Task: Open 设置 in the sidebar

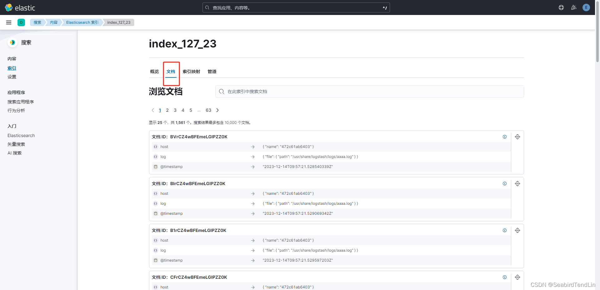Action: click(x=12, y=77)
